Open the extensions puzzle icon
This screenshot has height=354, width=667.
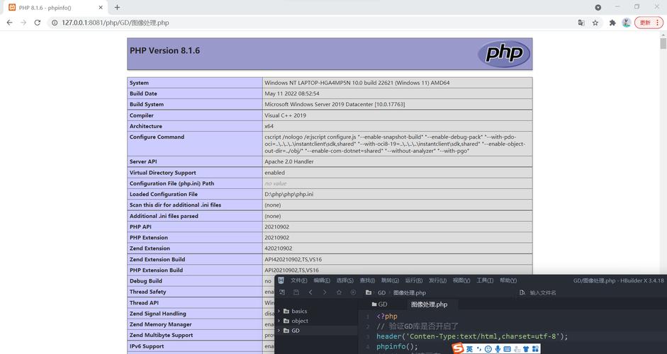click(612, 23)
